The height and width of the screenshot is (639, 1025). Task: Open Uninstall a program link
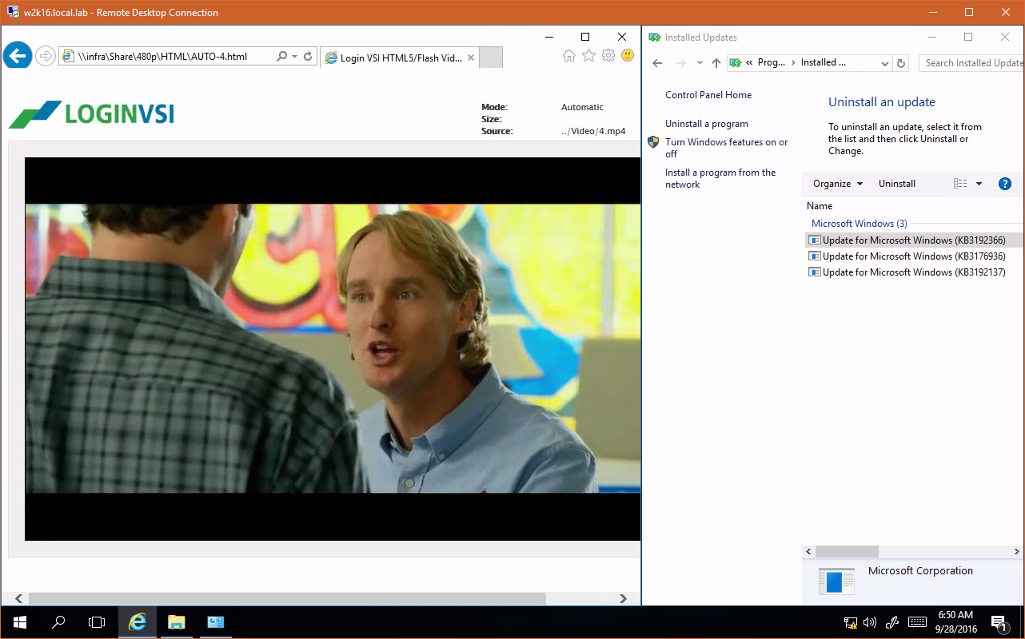(x=707, y=124)
